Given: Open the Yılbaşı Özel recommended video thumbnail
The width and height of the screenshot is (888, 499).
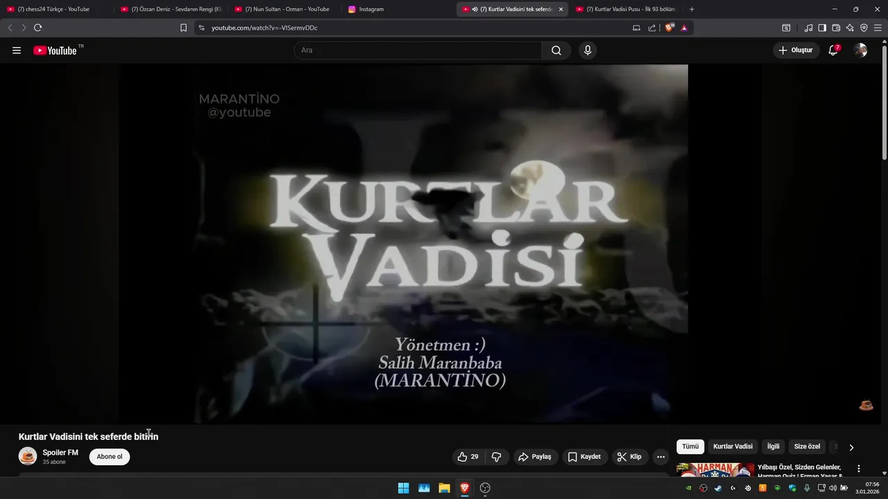Looking at the screenshot, I should (715, 469).
